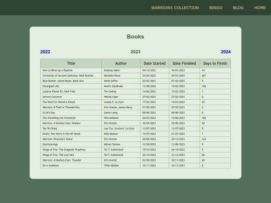The width and height of the screenshot is (271, 203).
Task: Click author Adrian Tomine
Action: tap(112, 144)
